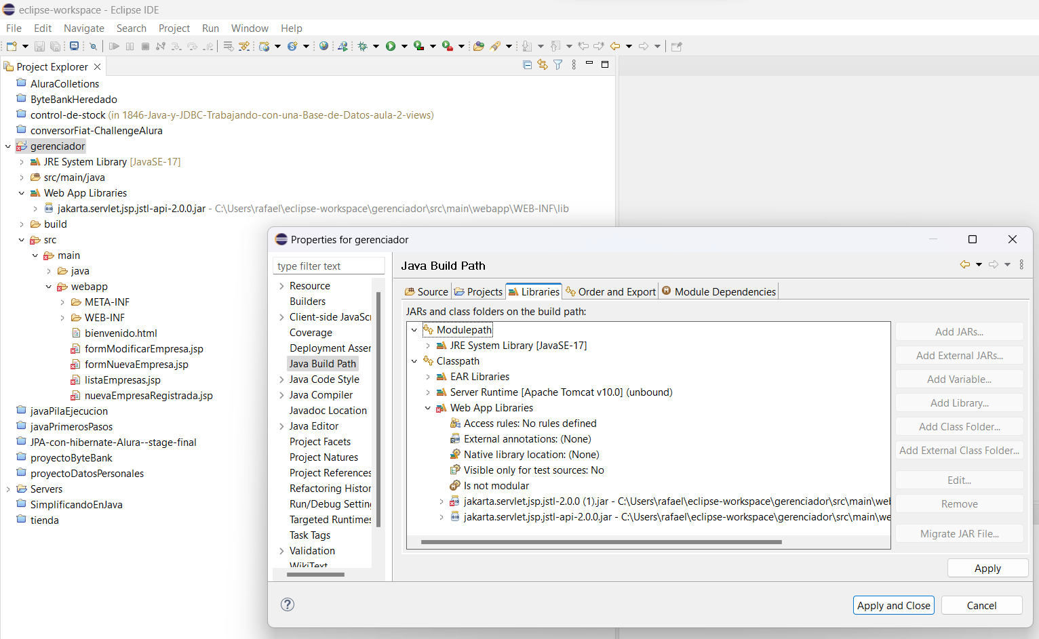Switch to Order and Export tab
The image size is (1039, 639).
coord(611,291)
